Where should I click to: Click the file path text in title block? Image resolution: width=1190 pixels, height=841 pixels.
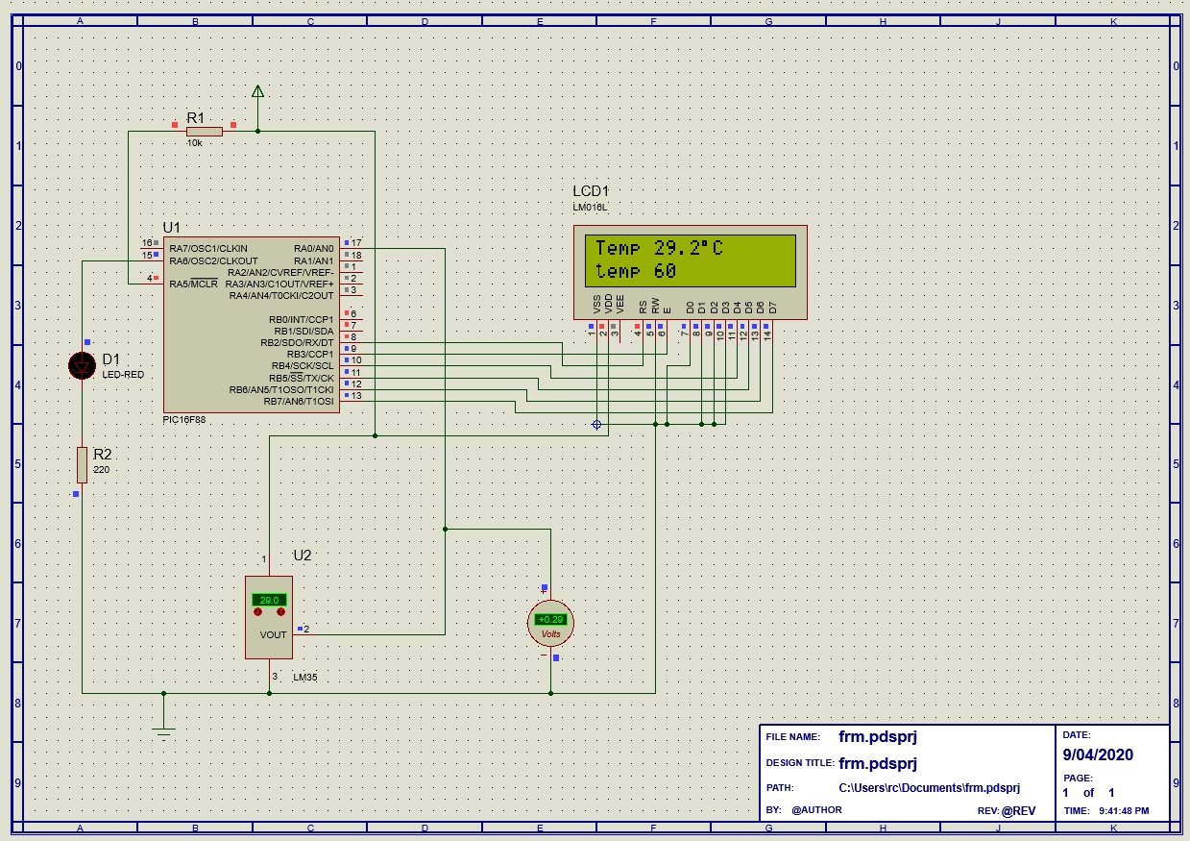coord(929,788)
